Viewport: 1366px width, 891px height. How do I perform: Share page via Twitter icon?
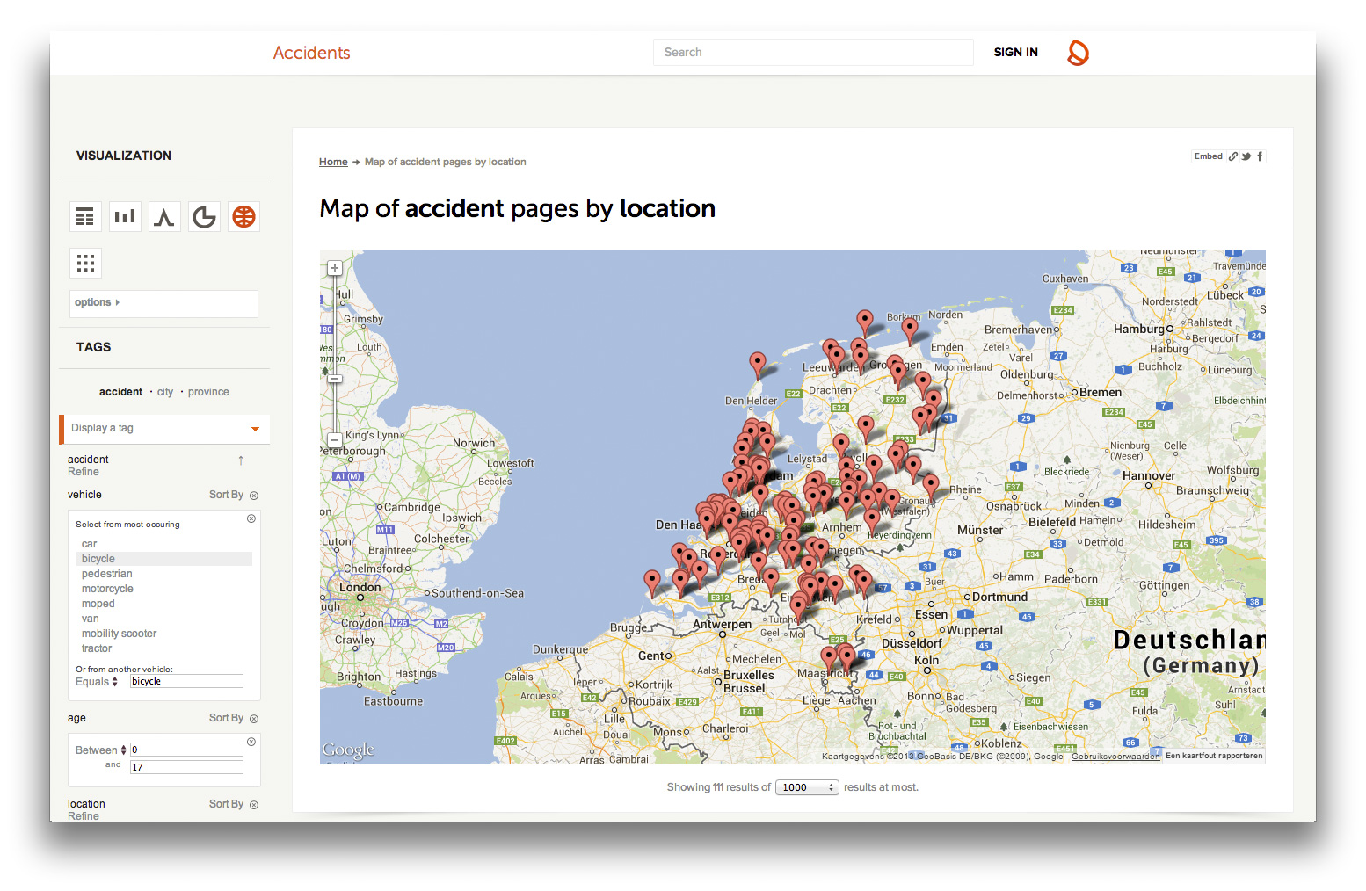(x=1246, y=156)
